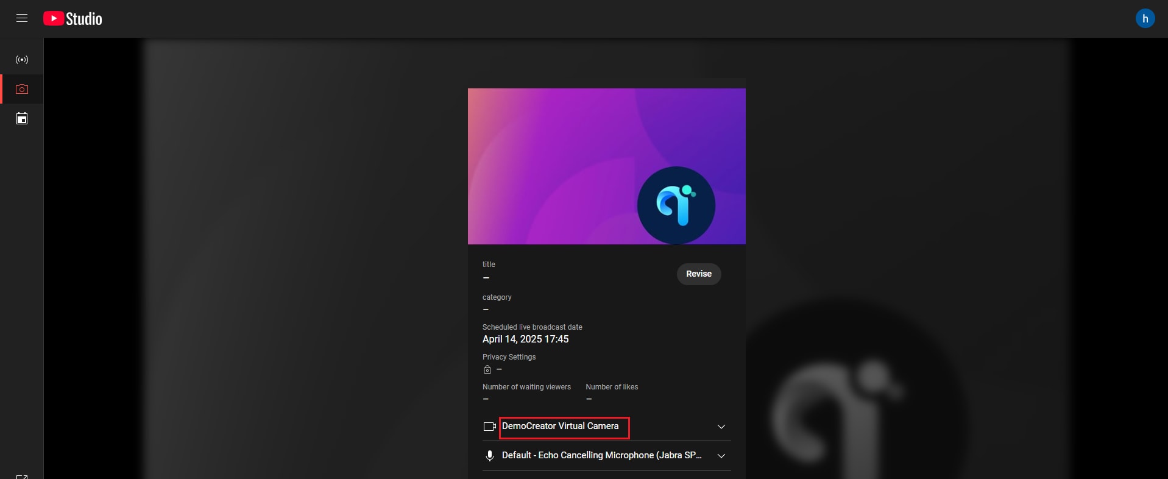The height and width of the screenshot is (479, 1168).
Task: Select the Stream broadcast sidebar icon
Action: (22, 60)
